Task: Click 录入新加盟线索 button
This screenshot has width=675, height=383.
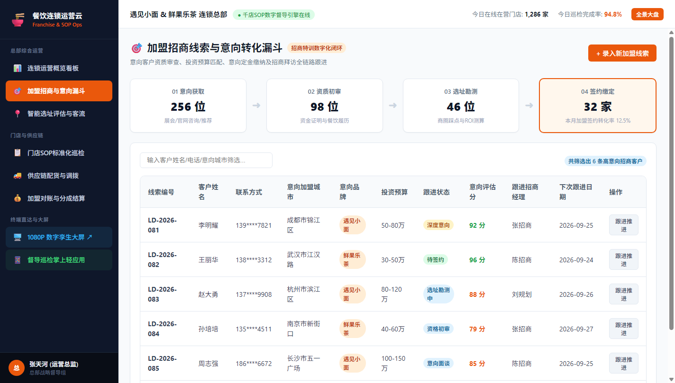Action: pyautogui.click(x=622, y=53)
